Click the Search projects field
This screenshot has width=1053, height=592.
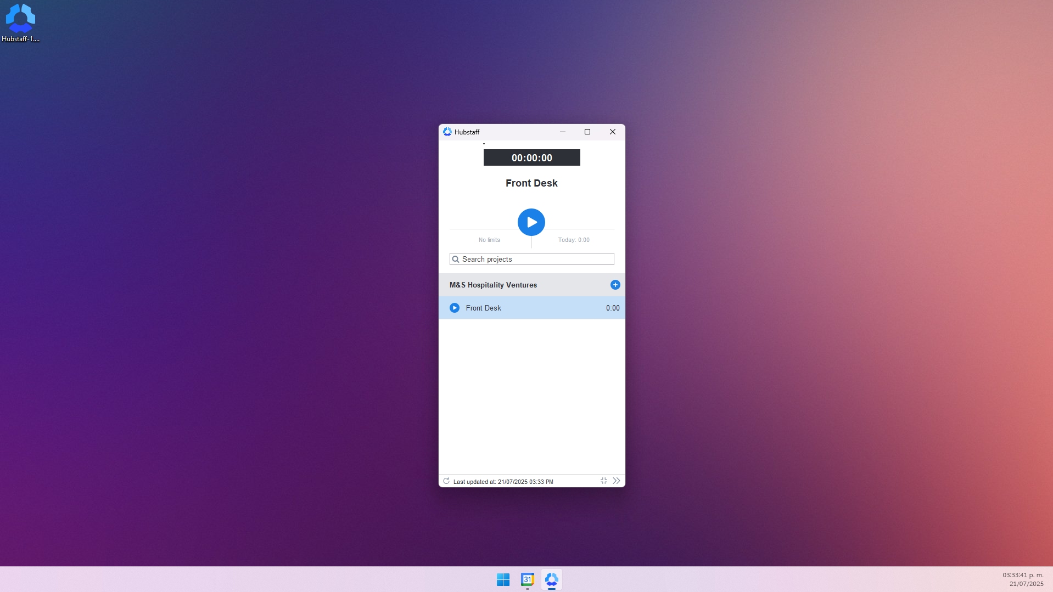point(531,259)
